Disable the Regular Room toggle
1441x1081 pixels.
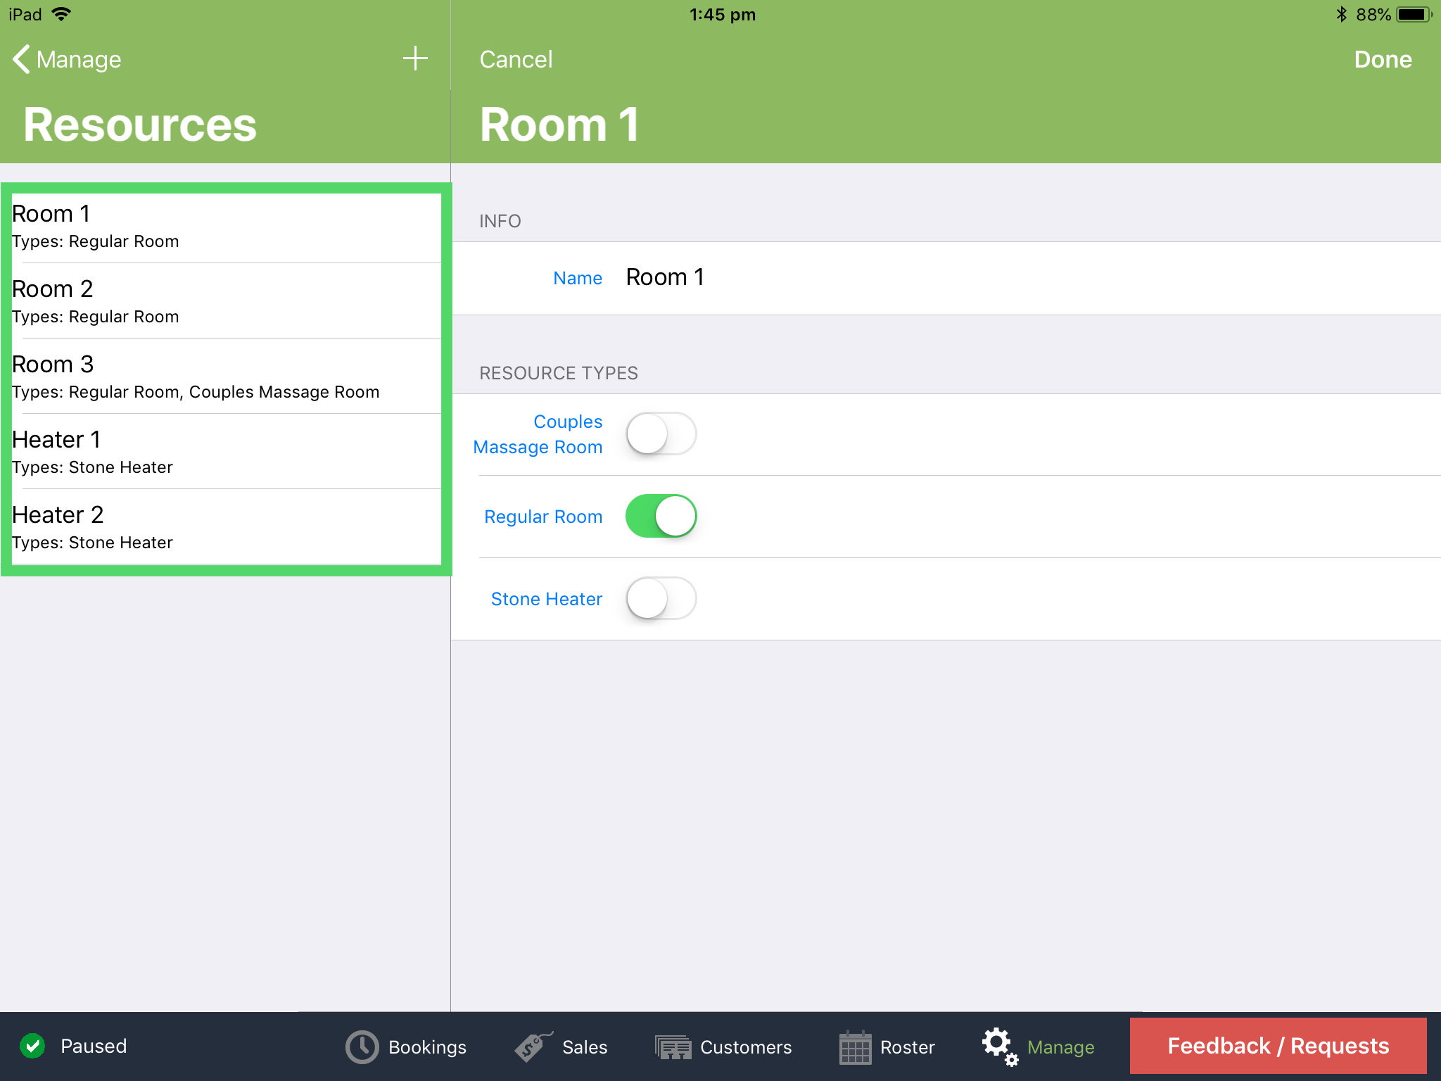[x=660, y=516]
